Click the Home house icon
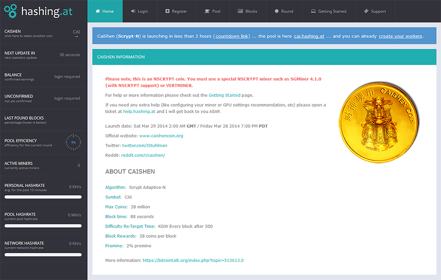441x280 pixels. point(97,11)
